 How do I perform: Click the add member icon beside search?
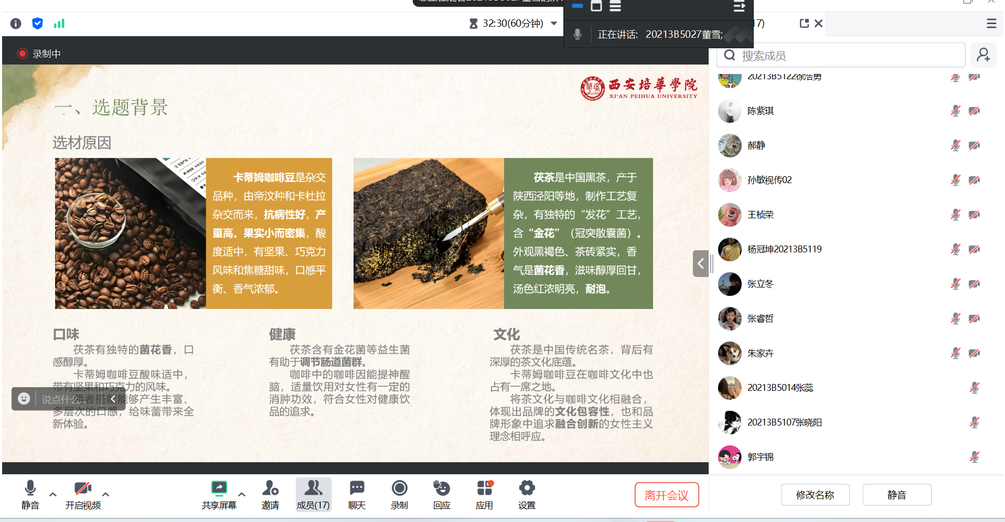[x=983, y=55]
